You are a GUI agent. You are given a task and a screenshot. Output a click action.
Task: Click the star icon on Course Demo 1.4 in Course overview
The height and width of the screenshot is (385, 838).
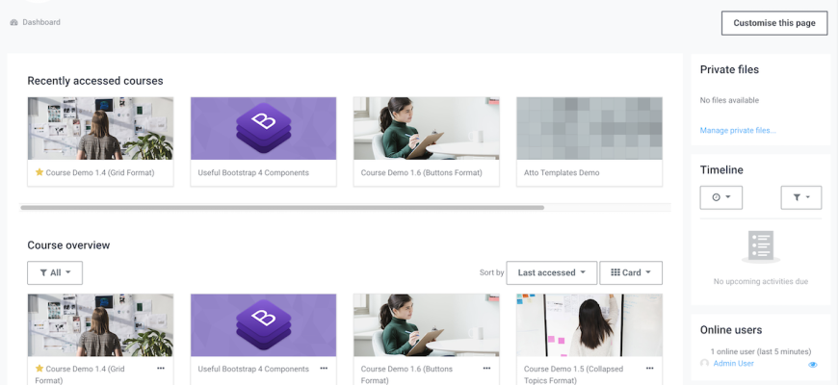39,369
